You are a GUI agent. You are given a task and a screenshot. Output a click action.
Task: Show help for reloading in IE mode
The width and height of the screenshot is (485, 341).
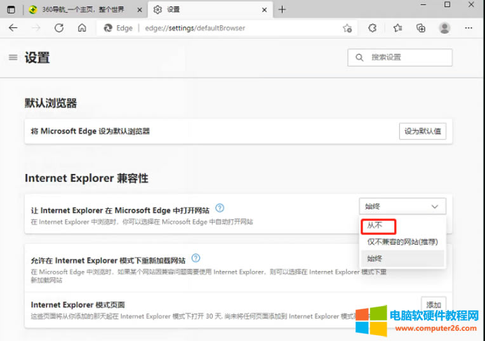click(196, 258)
